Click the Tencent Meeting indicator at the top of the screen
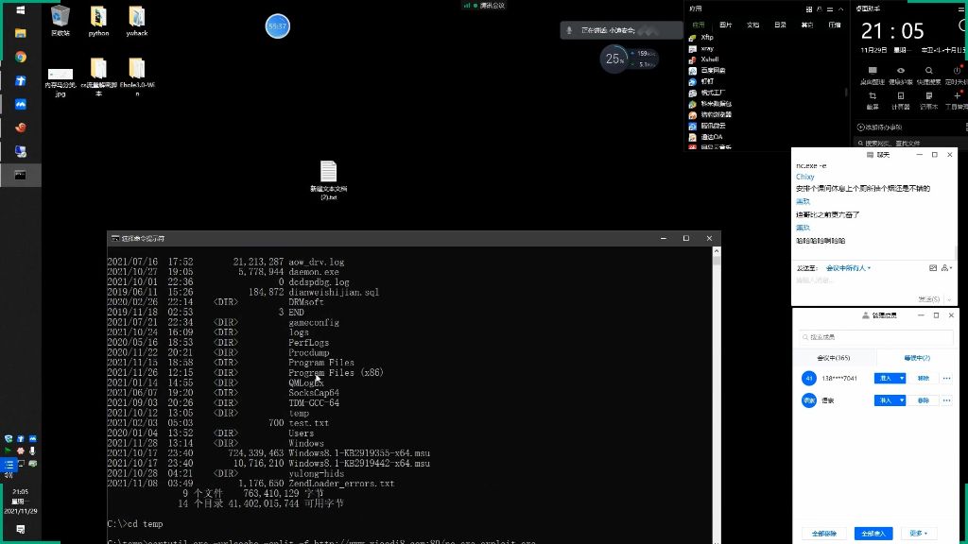 [484, 6]
